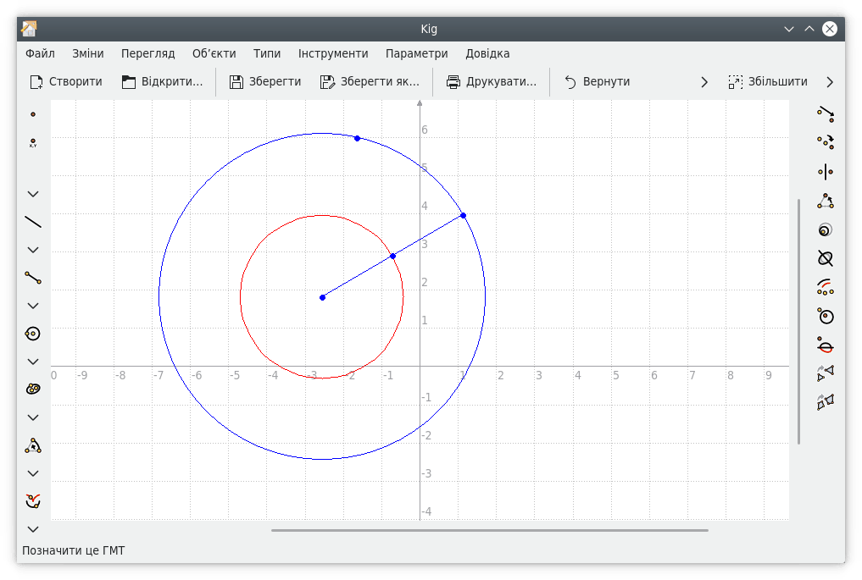Image resolution: width=862 pixels, height=580 pixels.
Task: Select the Line tool
Action: pos(33,222)
